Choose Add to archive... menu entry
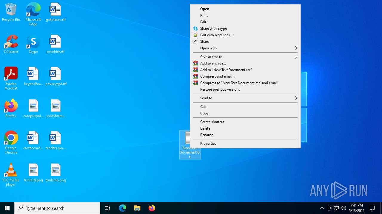The width and height of the screenshot is (382, 214). pyautogui.click(x=245, y=63)
